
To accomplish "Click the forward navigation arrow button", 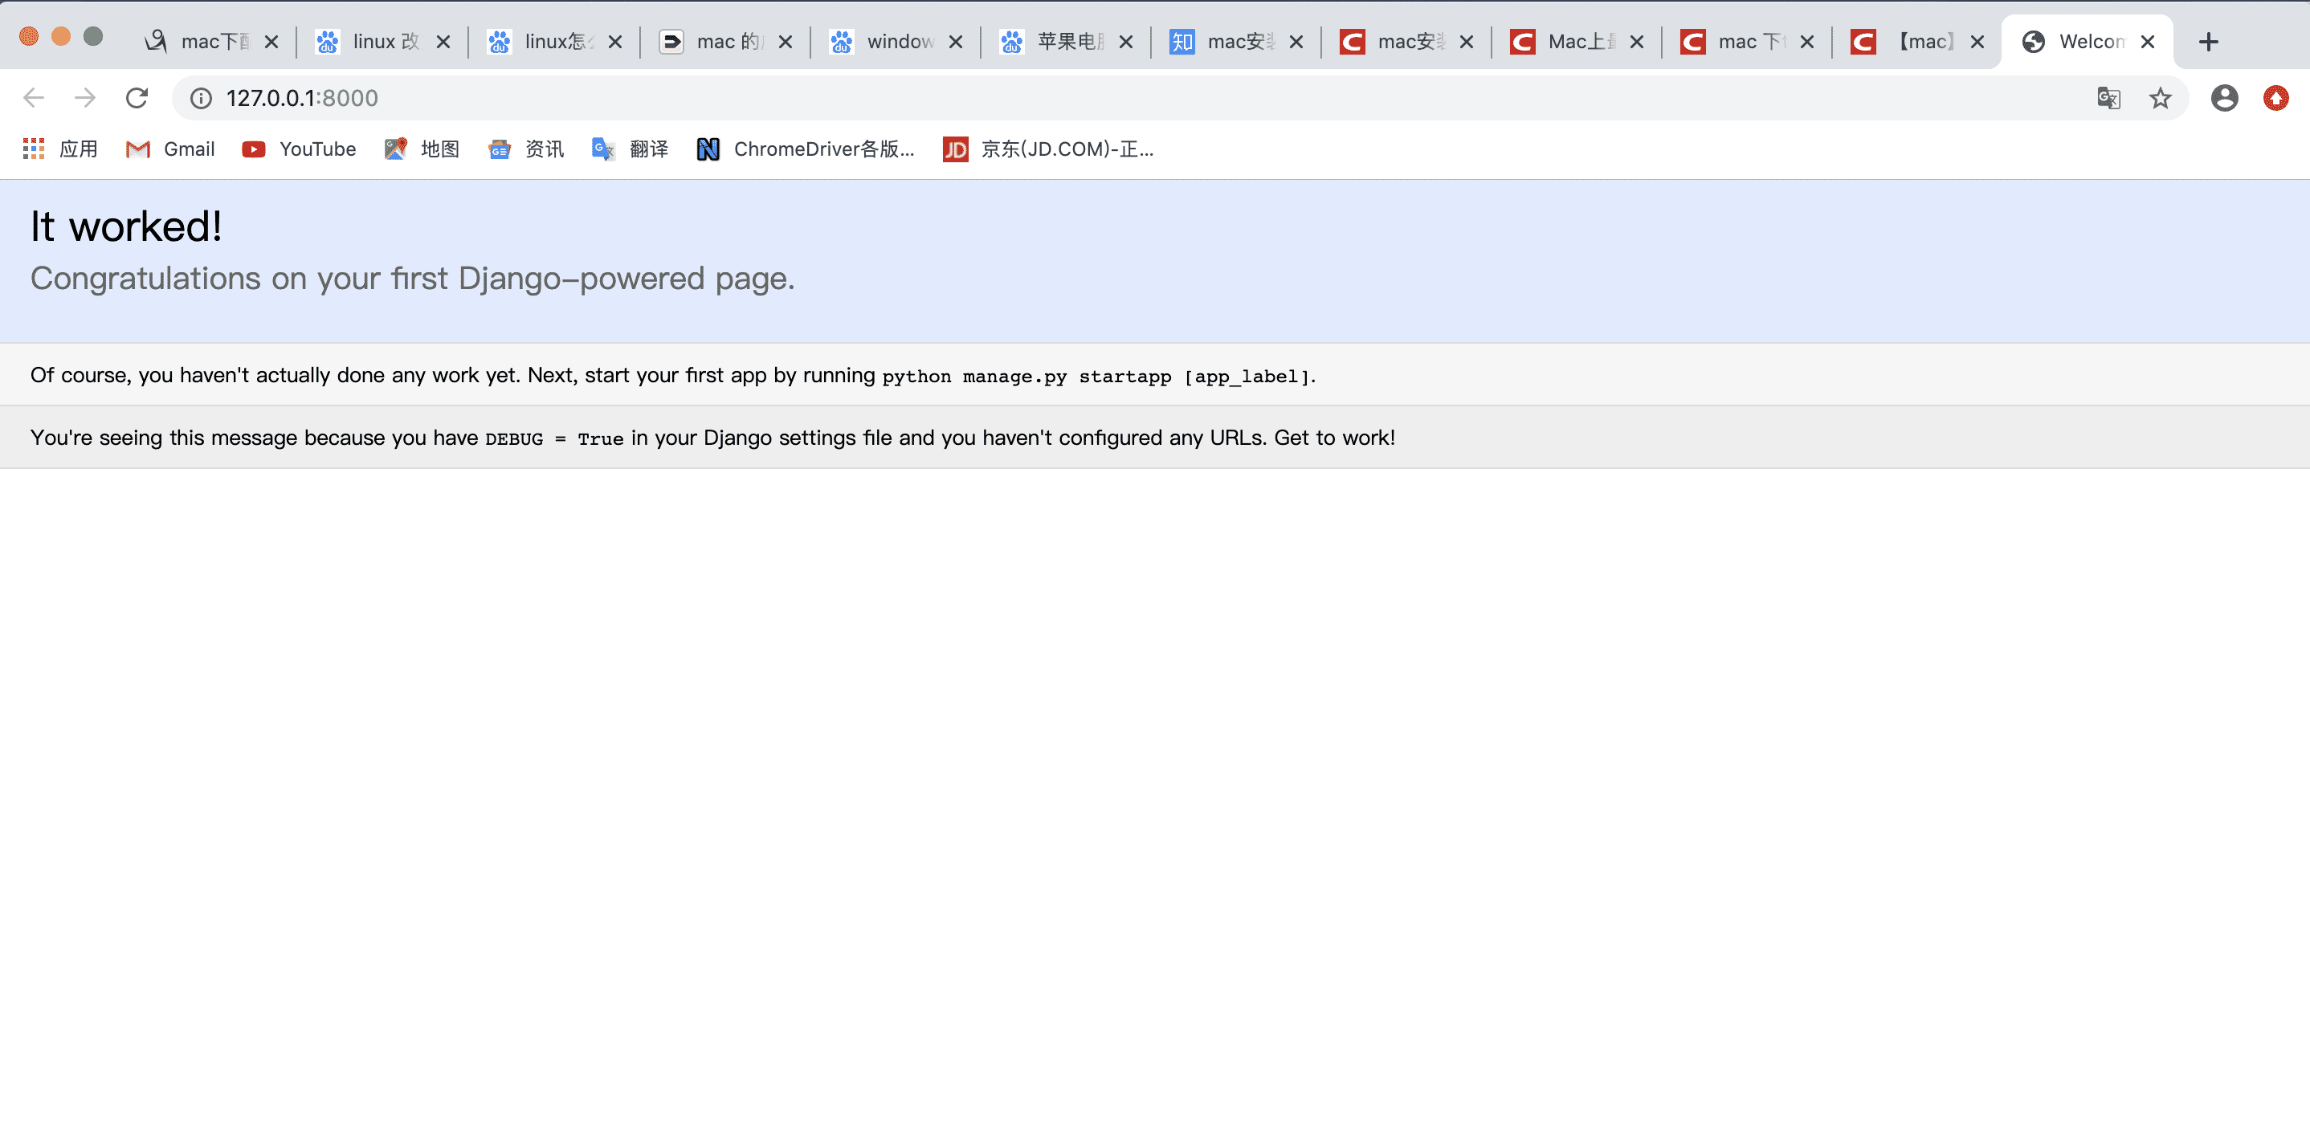I will (x=85, y=99).
